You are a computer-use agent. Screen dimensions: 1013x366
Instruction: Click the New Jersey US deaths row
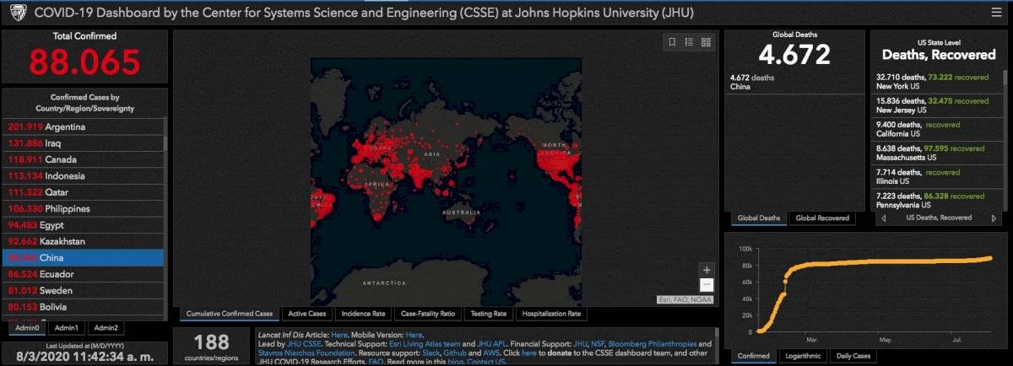935,105
